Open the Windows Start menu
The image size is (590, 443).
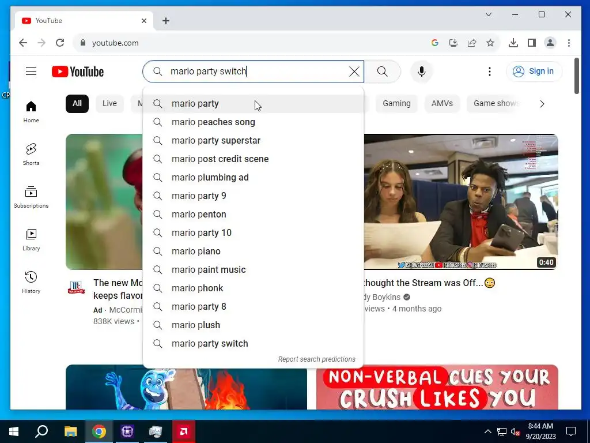[x=14, y=431]
